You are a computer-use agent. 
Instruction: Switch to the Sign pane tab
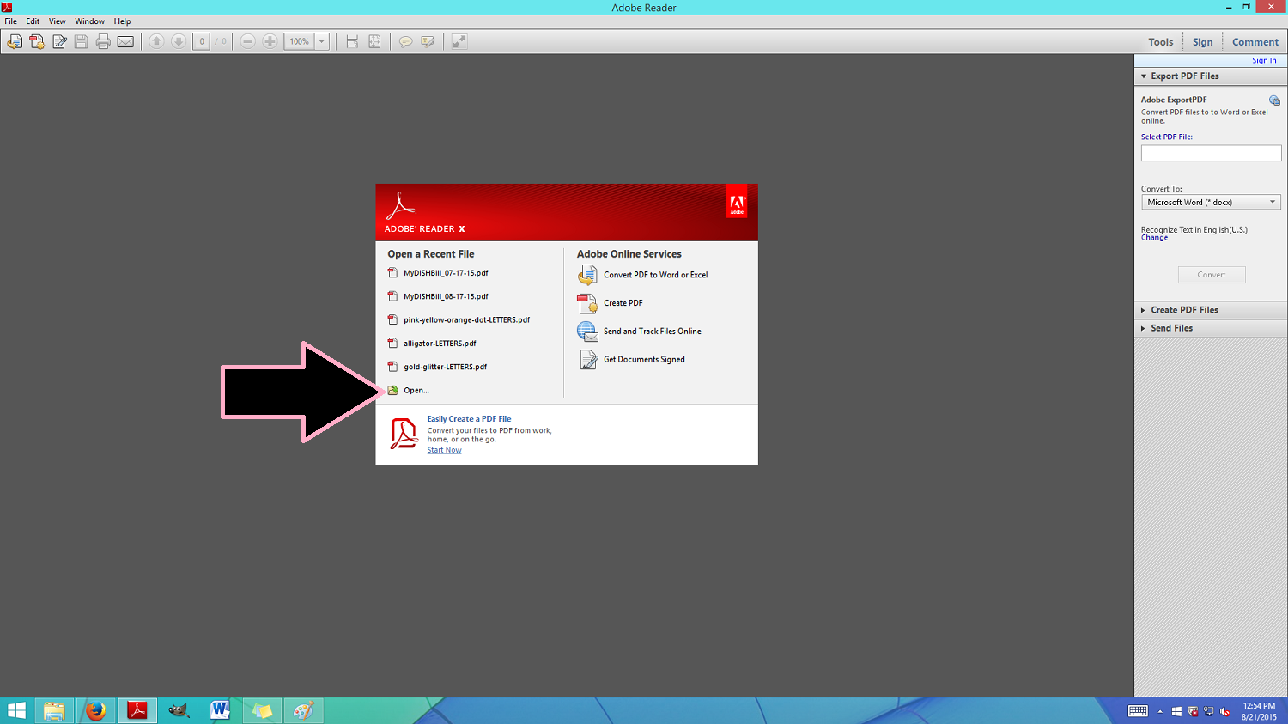1202,42
